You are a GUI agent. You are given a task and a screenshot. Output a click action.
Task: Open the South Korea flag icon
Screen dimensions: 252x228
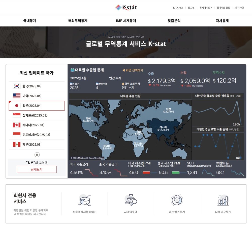point(17,86)
